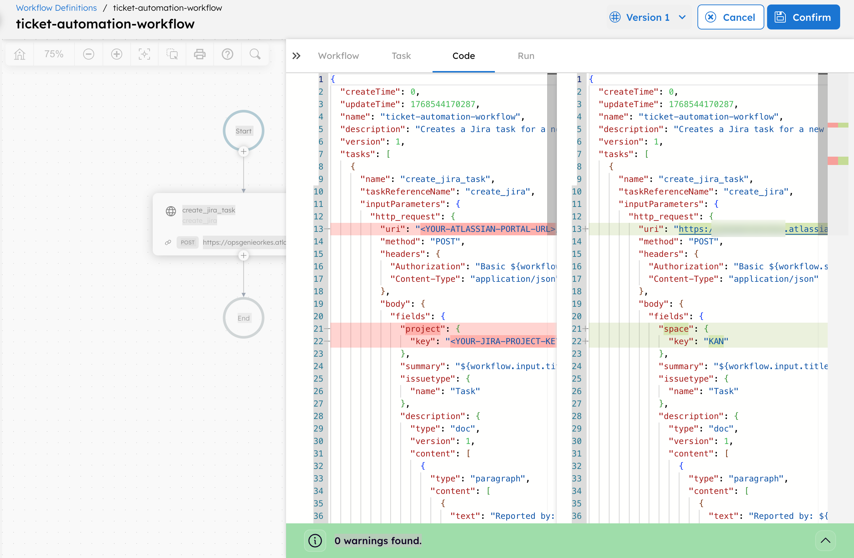
Task: Click the POST method badge
Action: pyautogui.click(x=188, y=242)
